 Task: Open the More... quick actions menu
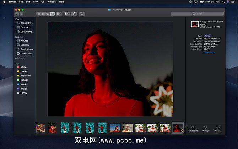(x=218, y=128)
